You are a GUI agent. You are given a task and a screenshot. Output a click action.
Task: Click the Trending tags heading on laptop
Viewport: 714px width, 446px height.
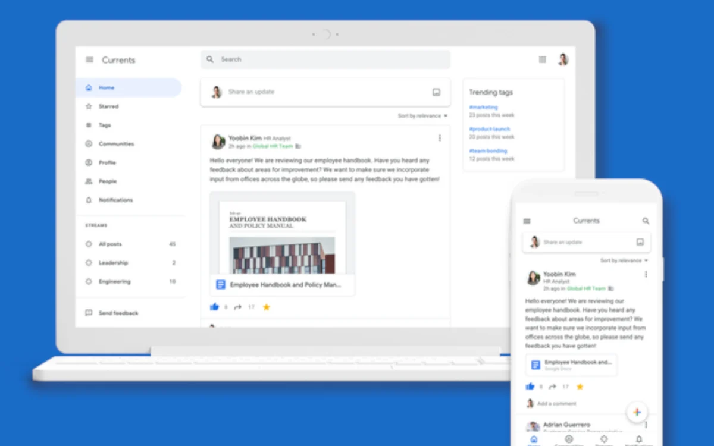pyautogui.click(x=491, y=92)
